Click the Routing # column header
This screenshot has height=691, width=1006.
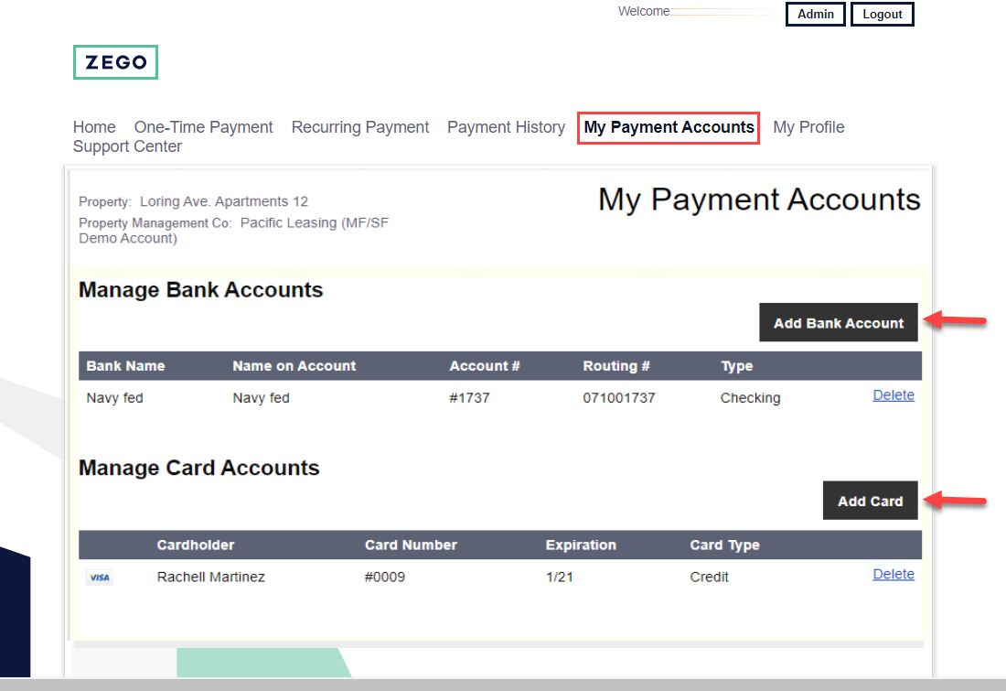(x=616, y=365)
